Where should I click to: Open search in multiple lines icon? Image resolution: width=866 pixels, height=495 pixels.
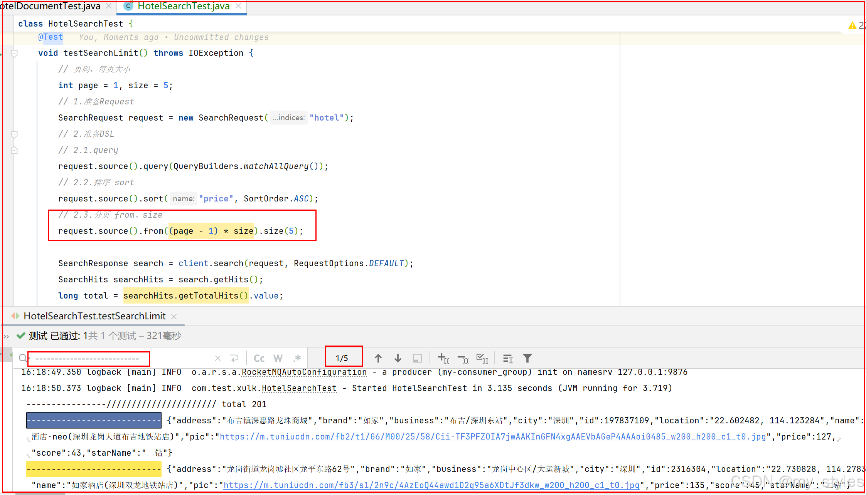pos(508,358)
